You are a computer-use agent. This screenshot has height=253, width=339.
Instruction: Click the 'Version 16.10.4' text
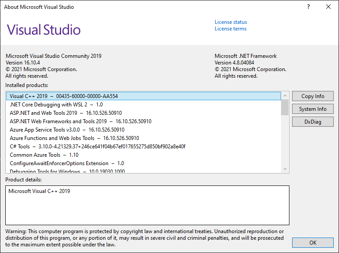23,63
